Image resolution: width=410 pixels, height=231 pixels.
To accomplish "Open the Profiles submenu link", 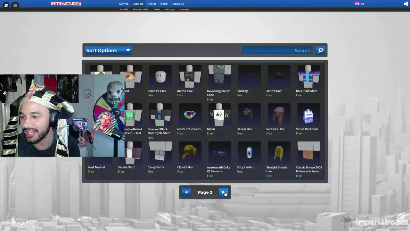I will click(124, 9).
